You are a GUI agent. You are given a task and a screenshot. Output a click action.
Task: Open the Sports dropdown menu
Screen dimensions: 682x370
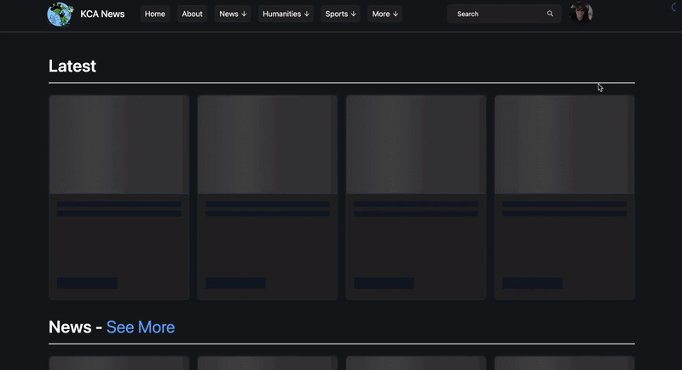[341, 14]
